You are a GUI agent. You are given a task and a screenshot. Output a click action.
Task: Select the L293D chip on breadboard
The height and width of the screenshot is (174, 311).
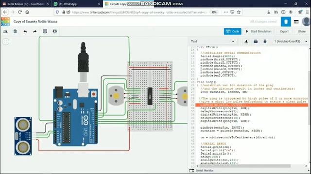point(150,96)
